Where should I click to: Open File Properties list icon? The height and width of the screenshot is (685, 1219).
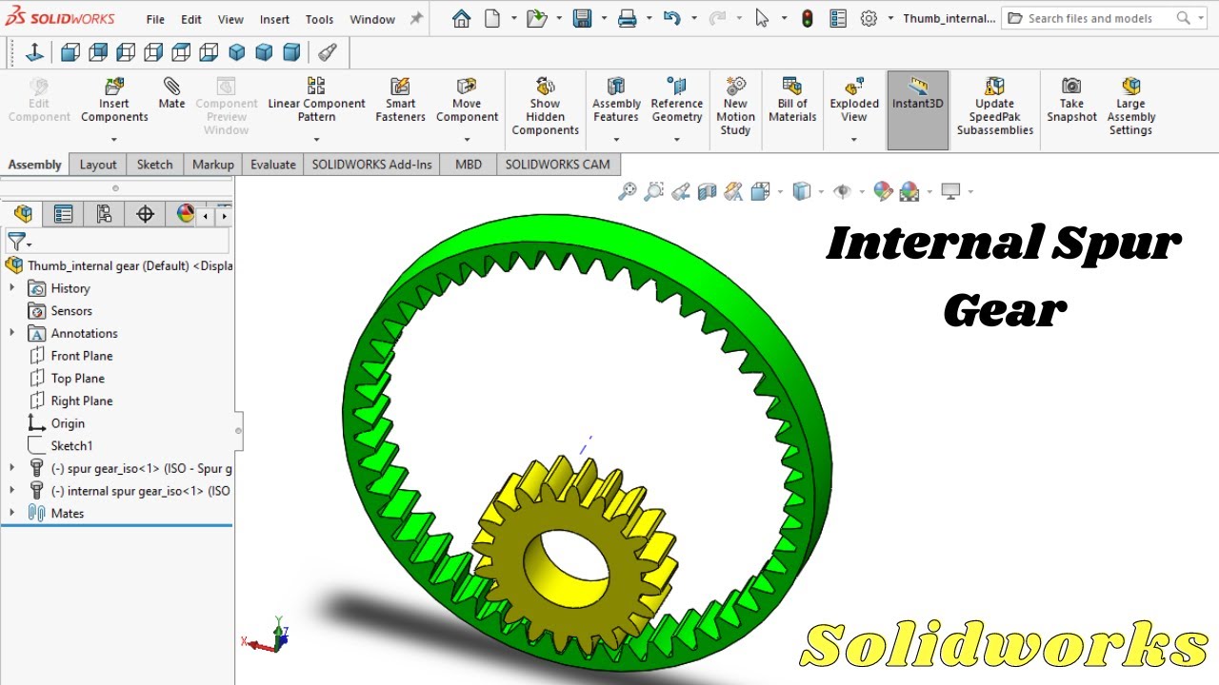point(838,18)
